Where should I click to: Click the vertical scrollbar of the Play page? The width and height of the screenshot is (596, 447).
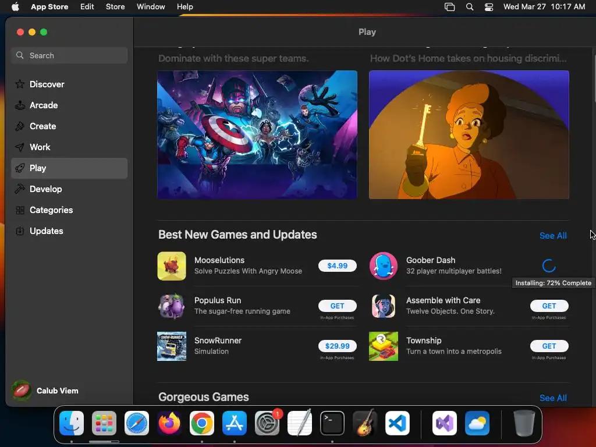point(594,79)
